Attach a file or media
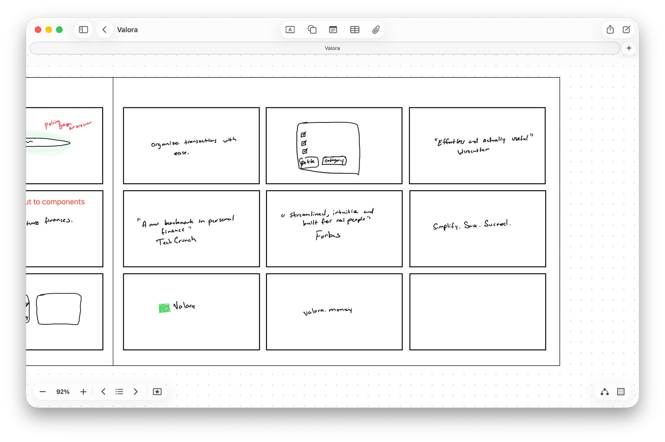The height and width of the screenshot is (442, 665). coord(376,30)
